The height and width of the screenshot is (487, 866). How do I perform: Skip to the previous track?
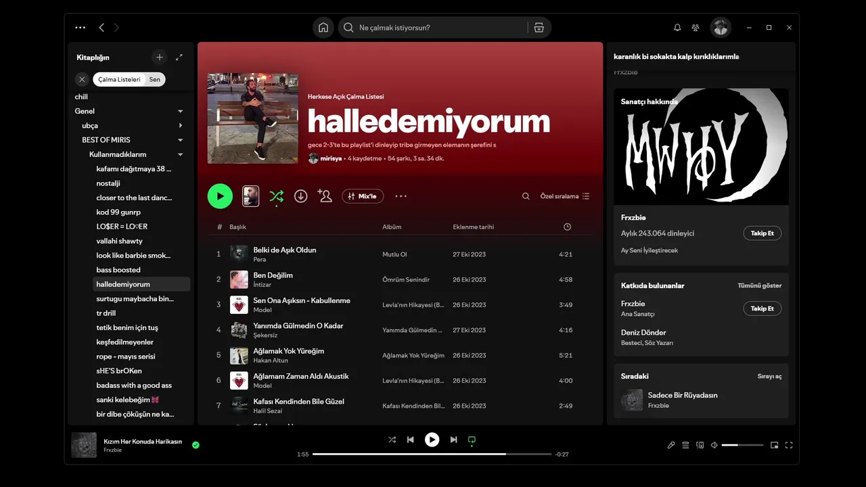point(410,440)
